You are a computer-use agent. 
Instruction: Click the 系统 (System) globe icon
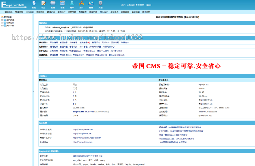[34, 4]
